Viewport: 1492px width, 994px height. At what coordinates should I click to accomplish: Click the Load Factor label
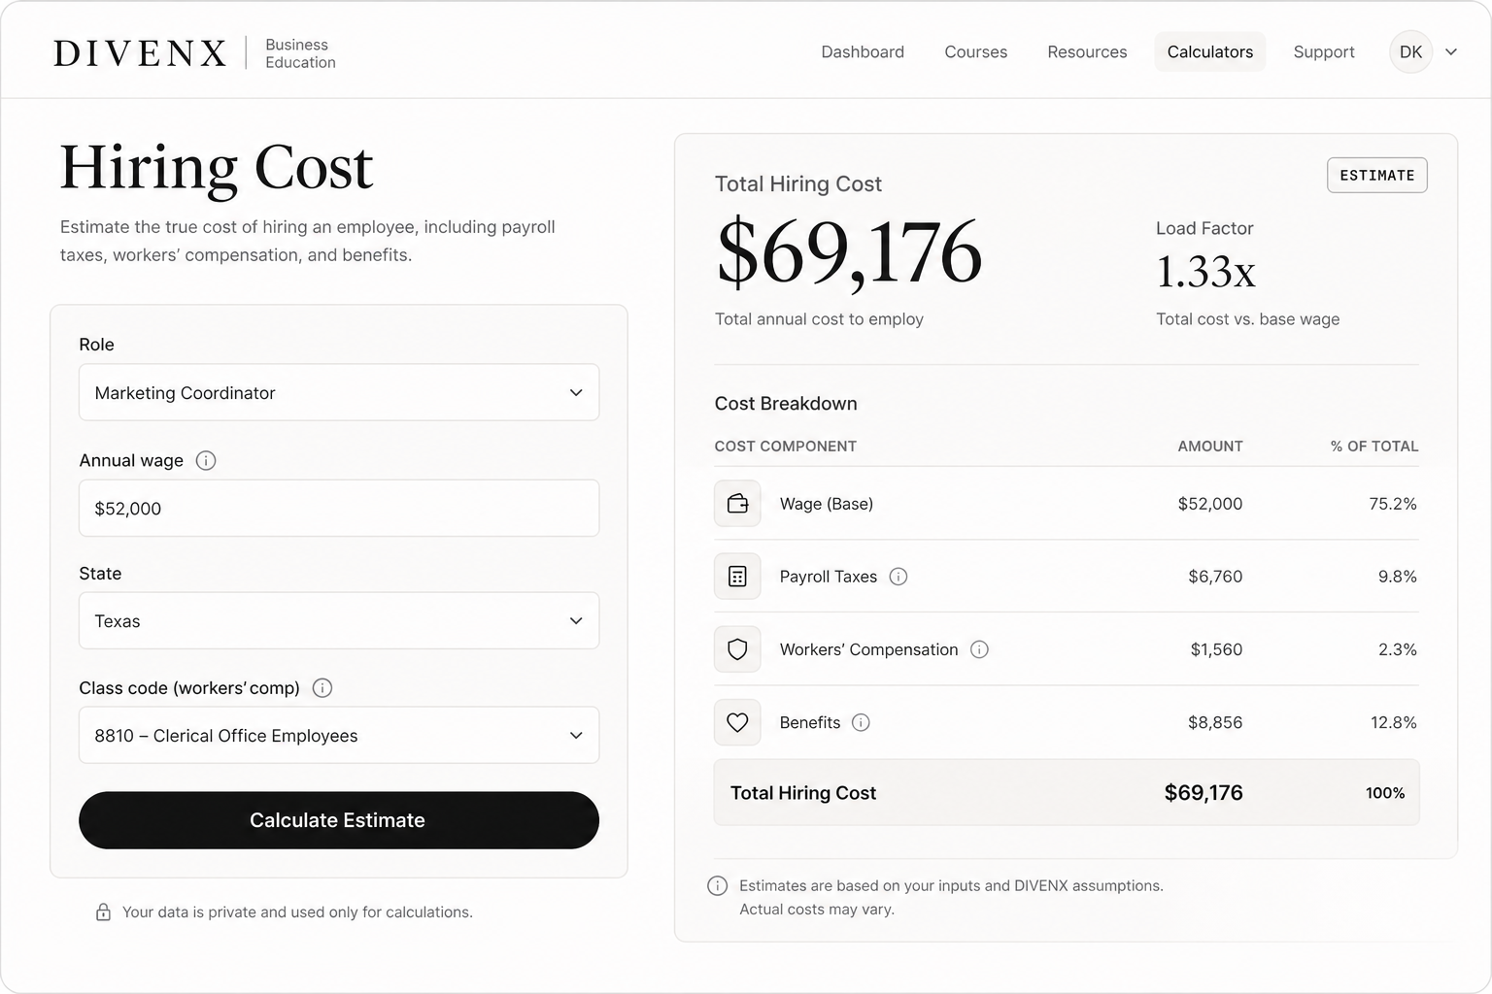coord(1204,228)
